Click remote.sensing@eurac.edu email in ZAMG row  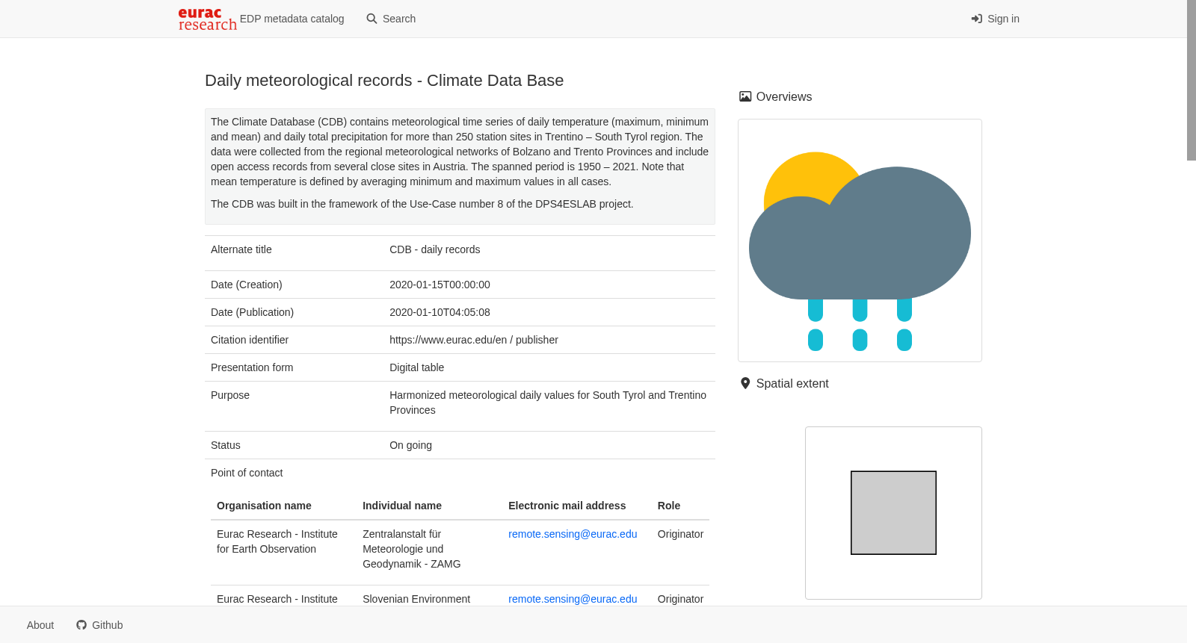click(573, 534)
